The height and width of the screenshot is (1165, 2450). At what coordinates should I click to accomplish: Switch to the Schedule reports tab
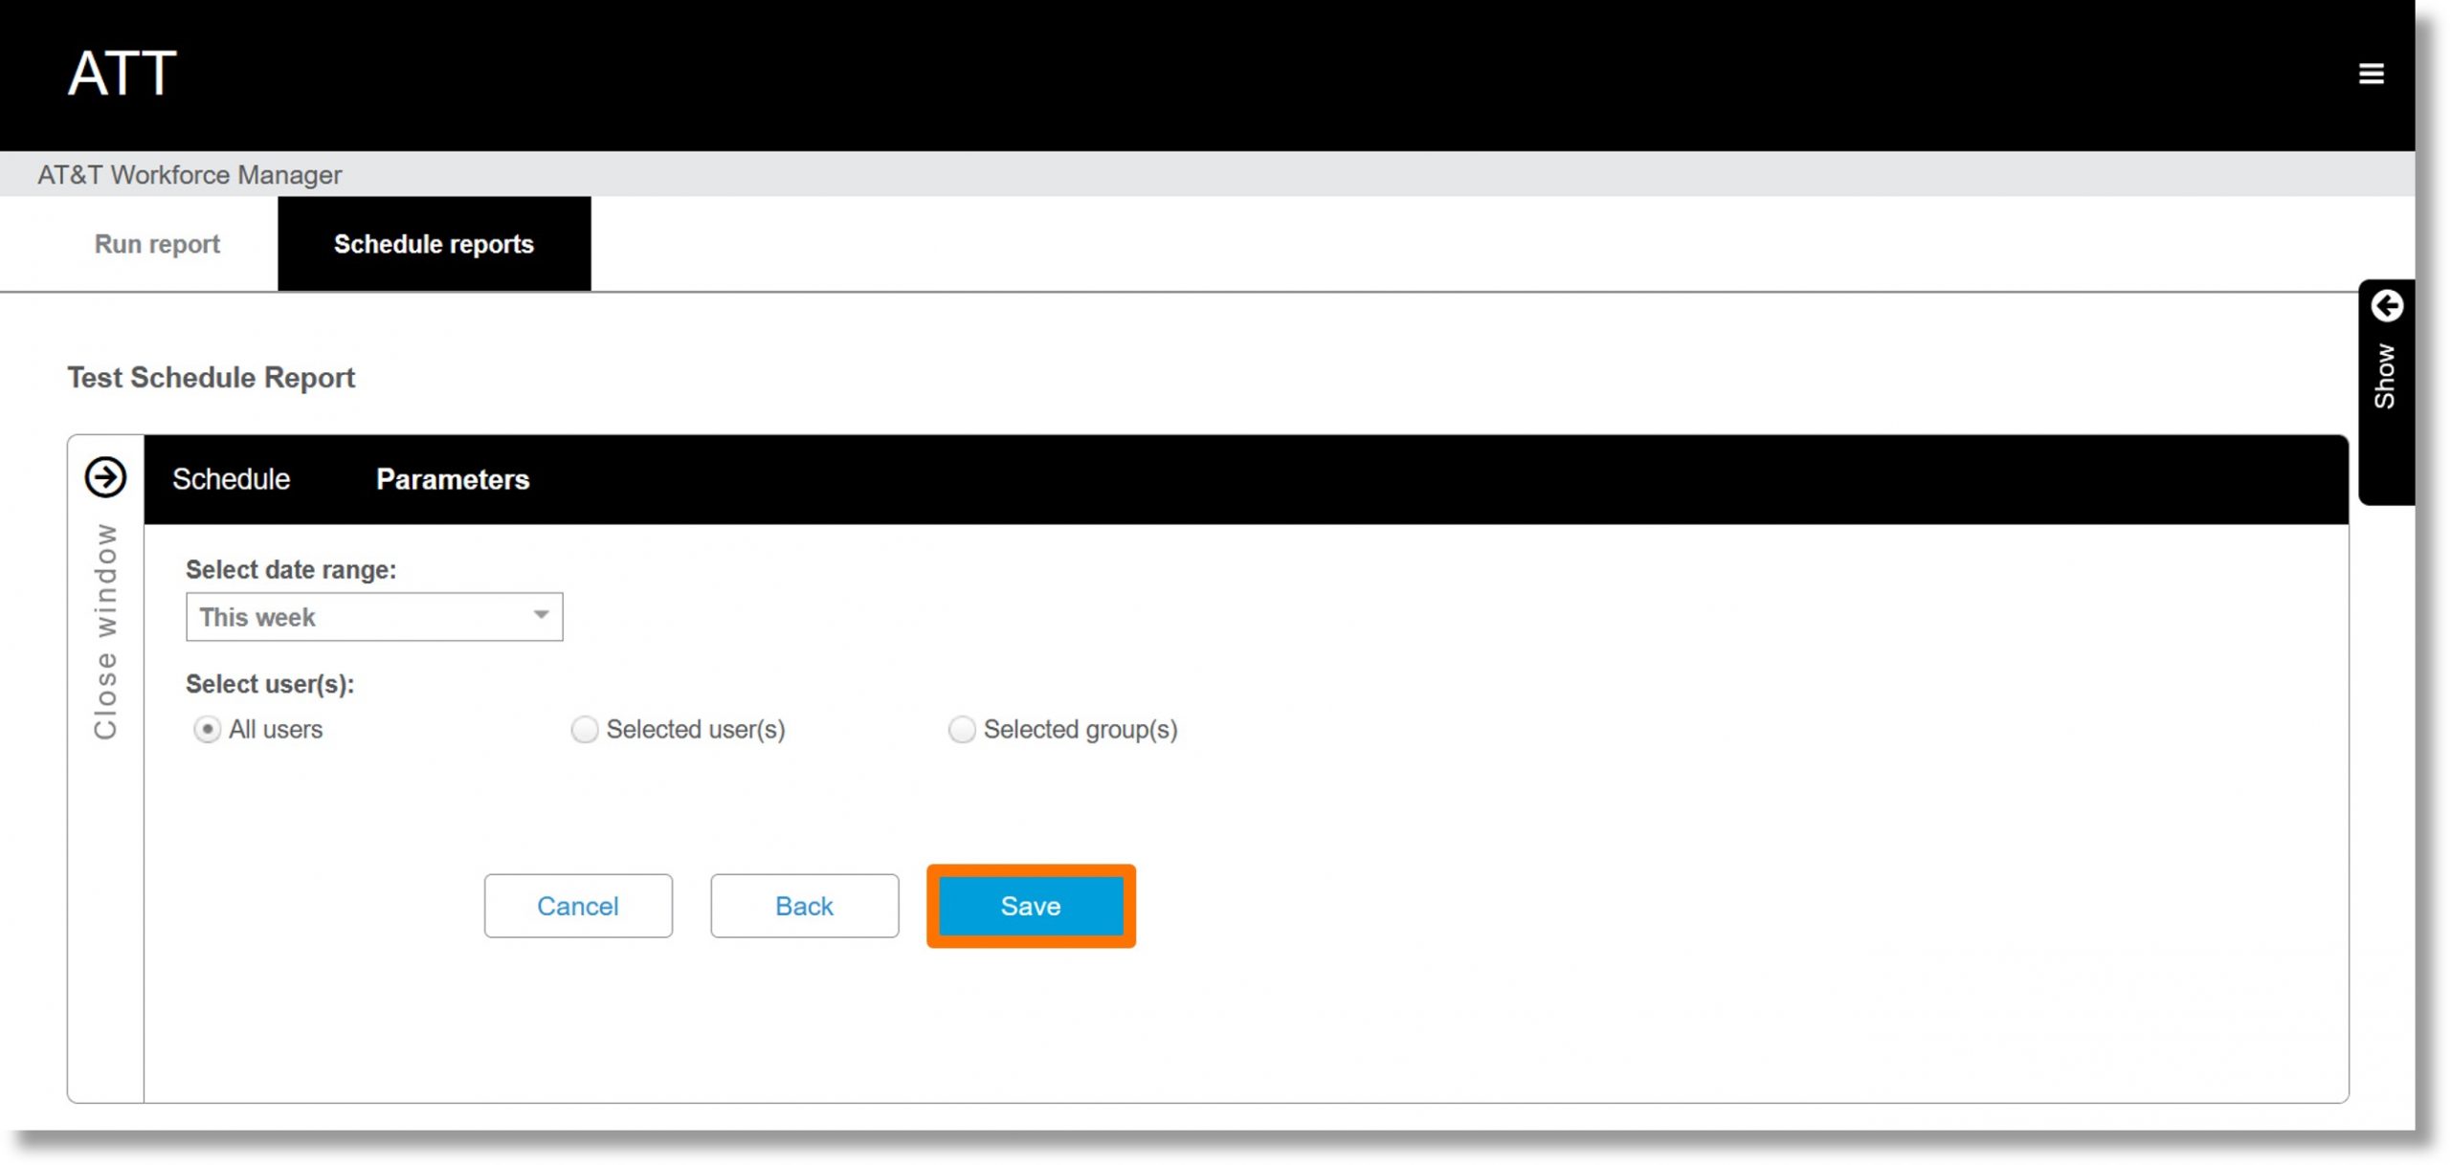[434, 244]
